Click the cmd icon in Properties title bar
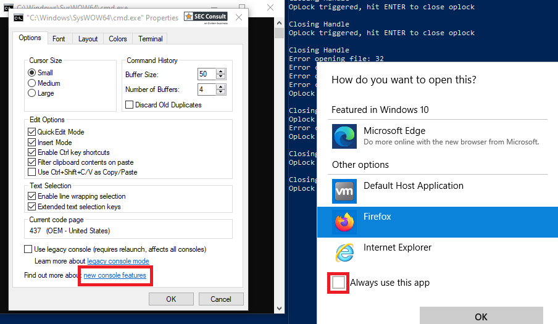The image size is (558, 324). tap(18, 17)
